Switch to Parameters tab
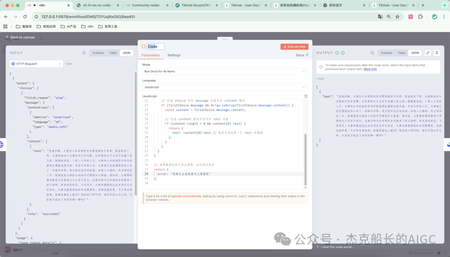 (x=150, y=55)
